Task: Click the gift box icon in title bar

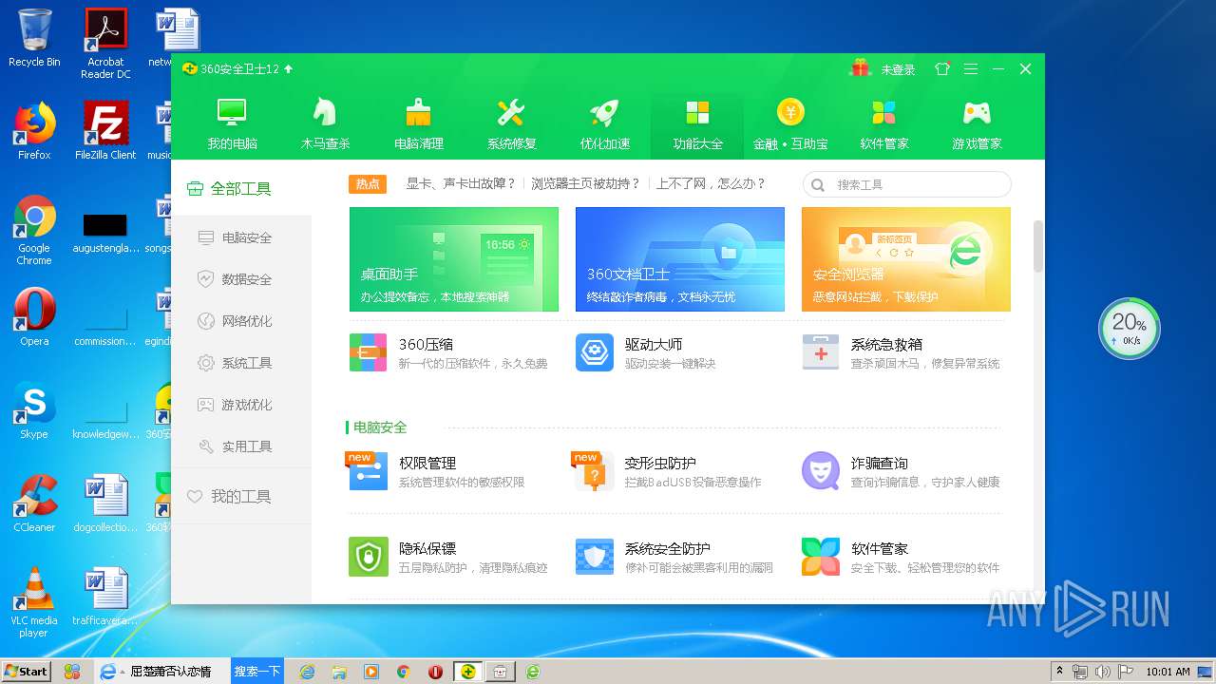Action: (x=860, y=68)
